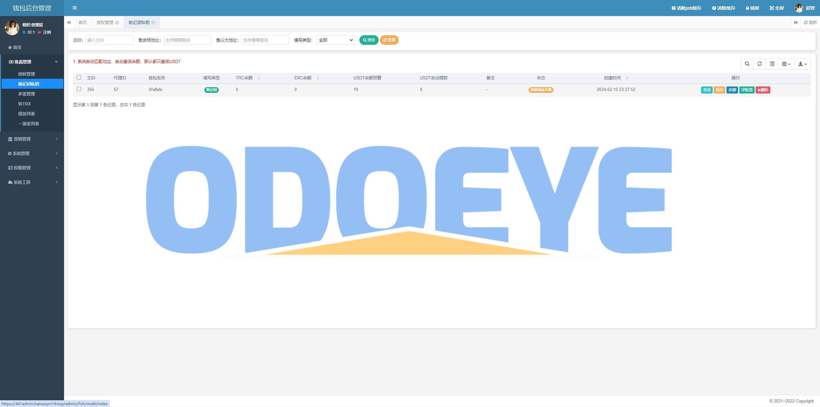820x407 pixels.
Task: Focus the 鱼以太地址 input field
Action: pos(265,40)
